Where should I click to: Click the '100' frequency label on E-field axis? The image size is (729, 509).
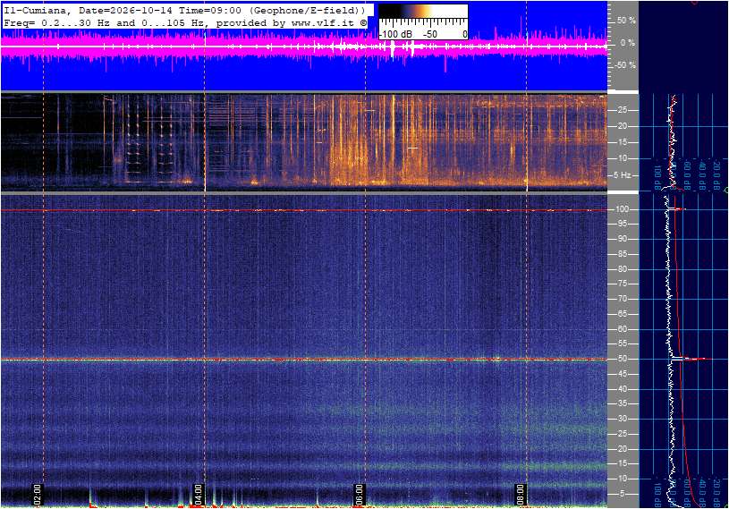[622, 209]
